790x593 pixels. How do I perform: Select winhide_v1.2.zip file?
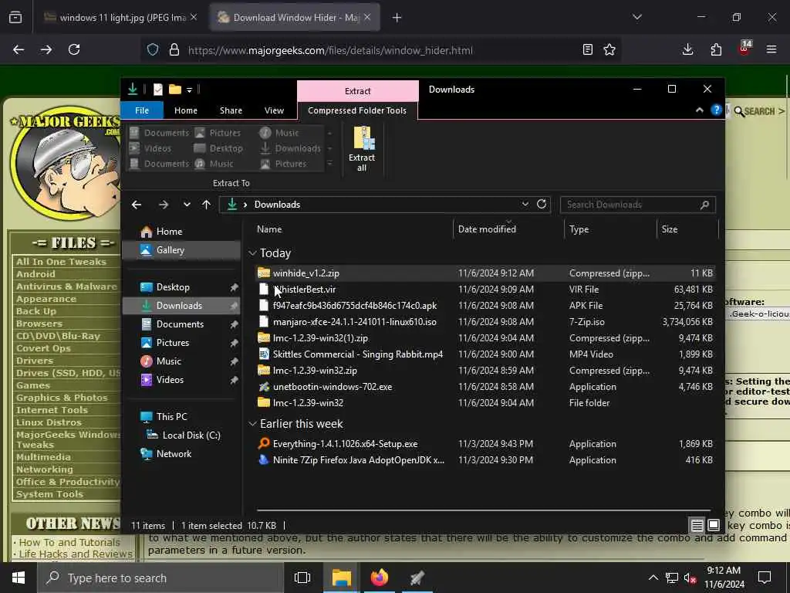[x=306, y=273]
